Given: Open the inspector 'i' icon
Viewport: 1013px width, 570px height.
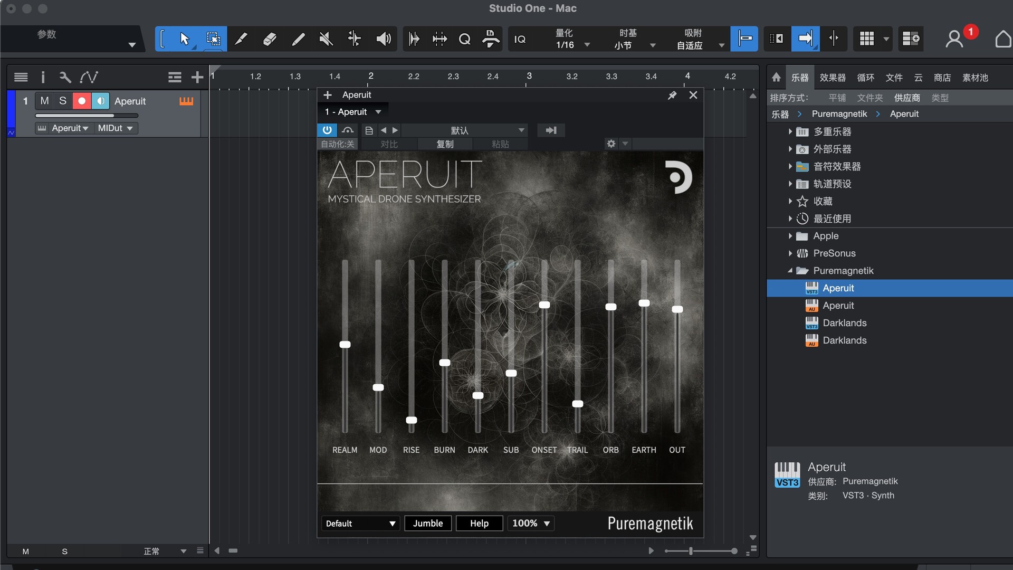Looking at the screenshot, I should point(43,78).
